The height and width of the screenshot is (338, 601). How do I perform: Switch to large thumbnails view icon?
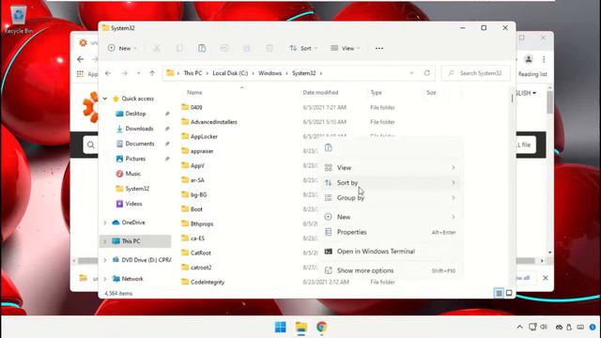(x=509, y=293)
